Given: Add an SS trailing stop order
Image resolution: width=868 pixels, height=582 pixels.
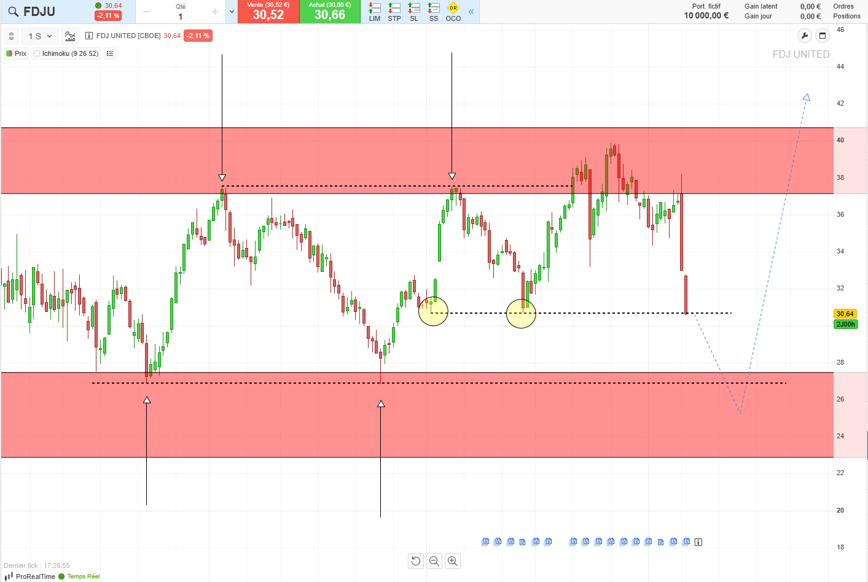Looking at the screenshot, I should (434, 12).
